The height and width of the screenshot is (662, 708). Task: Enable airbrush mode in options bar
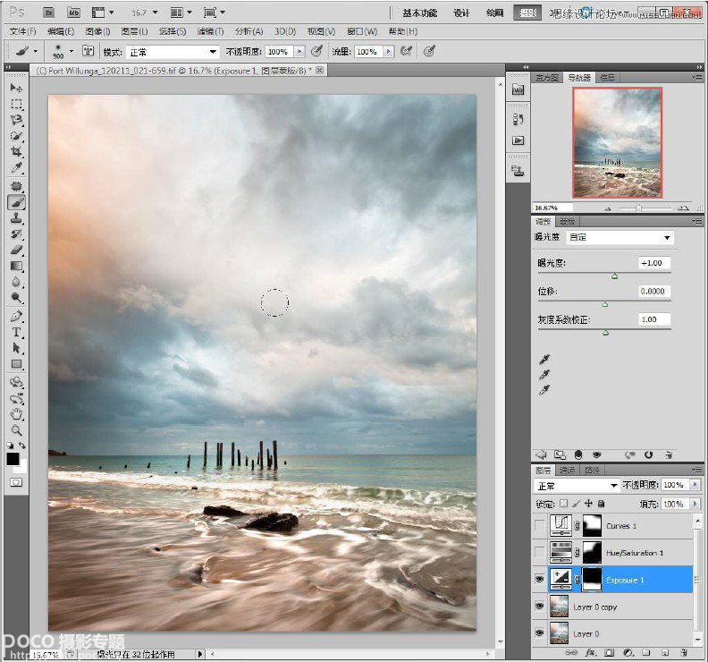[x=407, y=51]
